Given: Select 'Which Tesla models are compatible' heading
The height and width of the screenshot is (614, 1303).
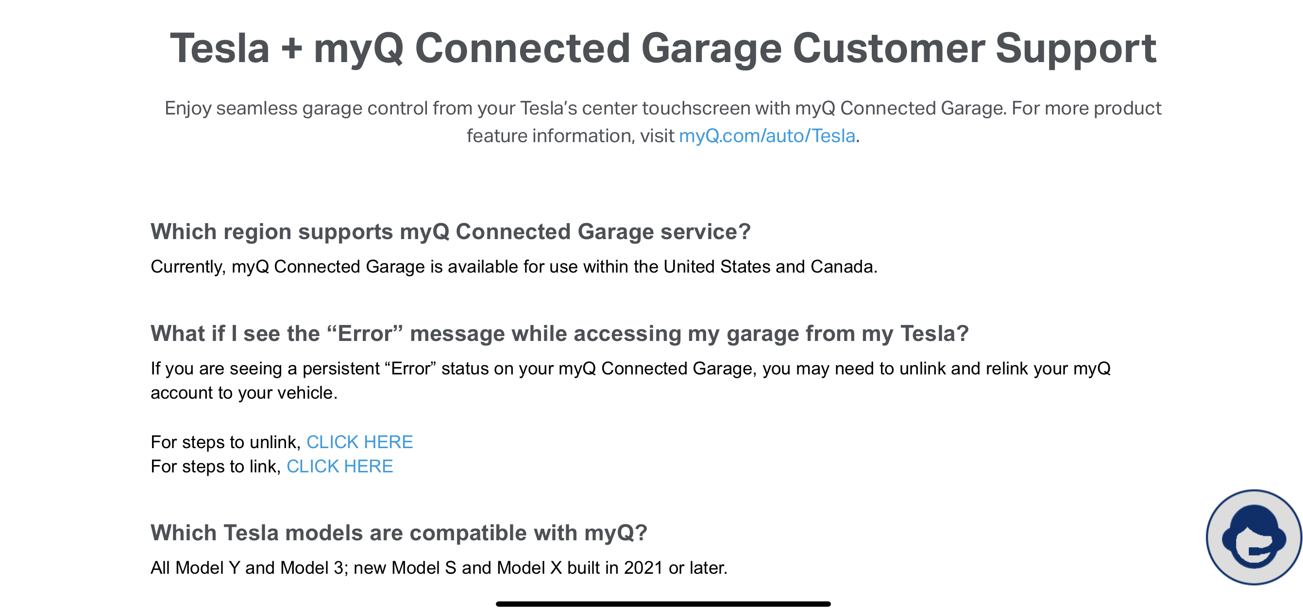Looking at the screenshot, I should [x=399, y=533].
